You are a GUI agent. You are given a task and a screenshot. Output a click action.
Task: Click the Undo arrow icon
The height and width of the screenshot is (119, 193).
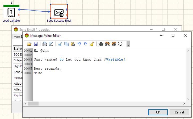pyautogui.click(x=79, y=44)
